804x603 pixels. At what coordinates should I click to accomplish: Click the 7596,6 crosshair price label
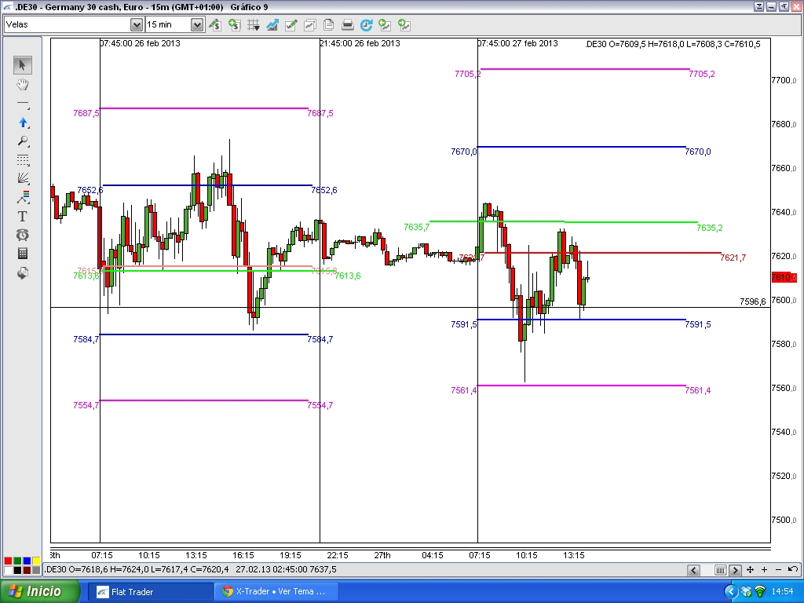(753, 301)
